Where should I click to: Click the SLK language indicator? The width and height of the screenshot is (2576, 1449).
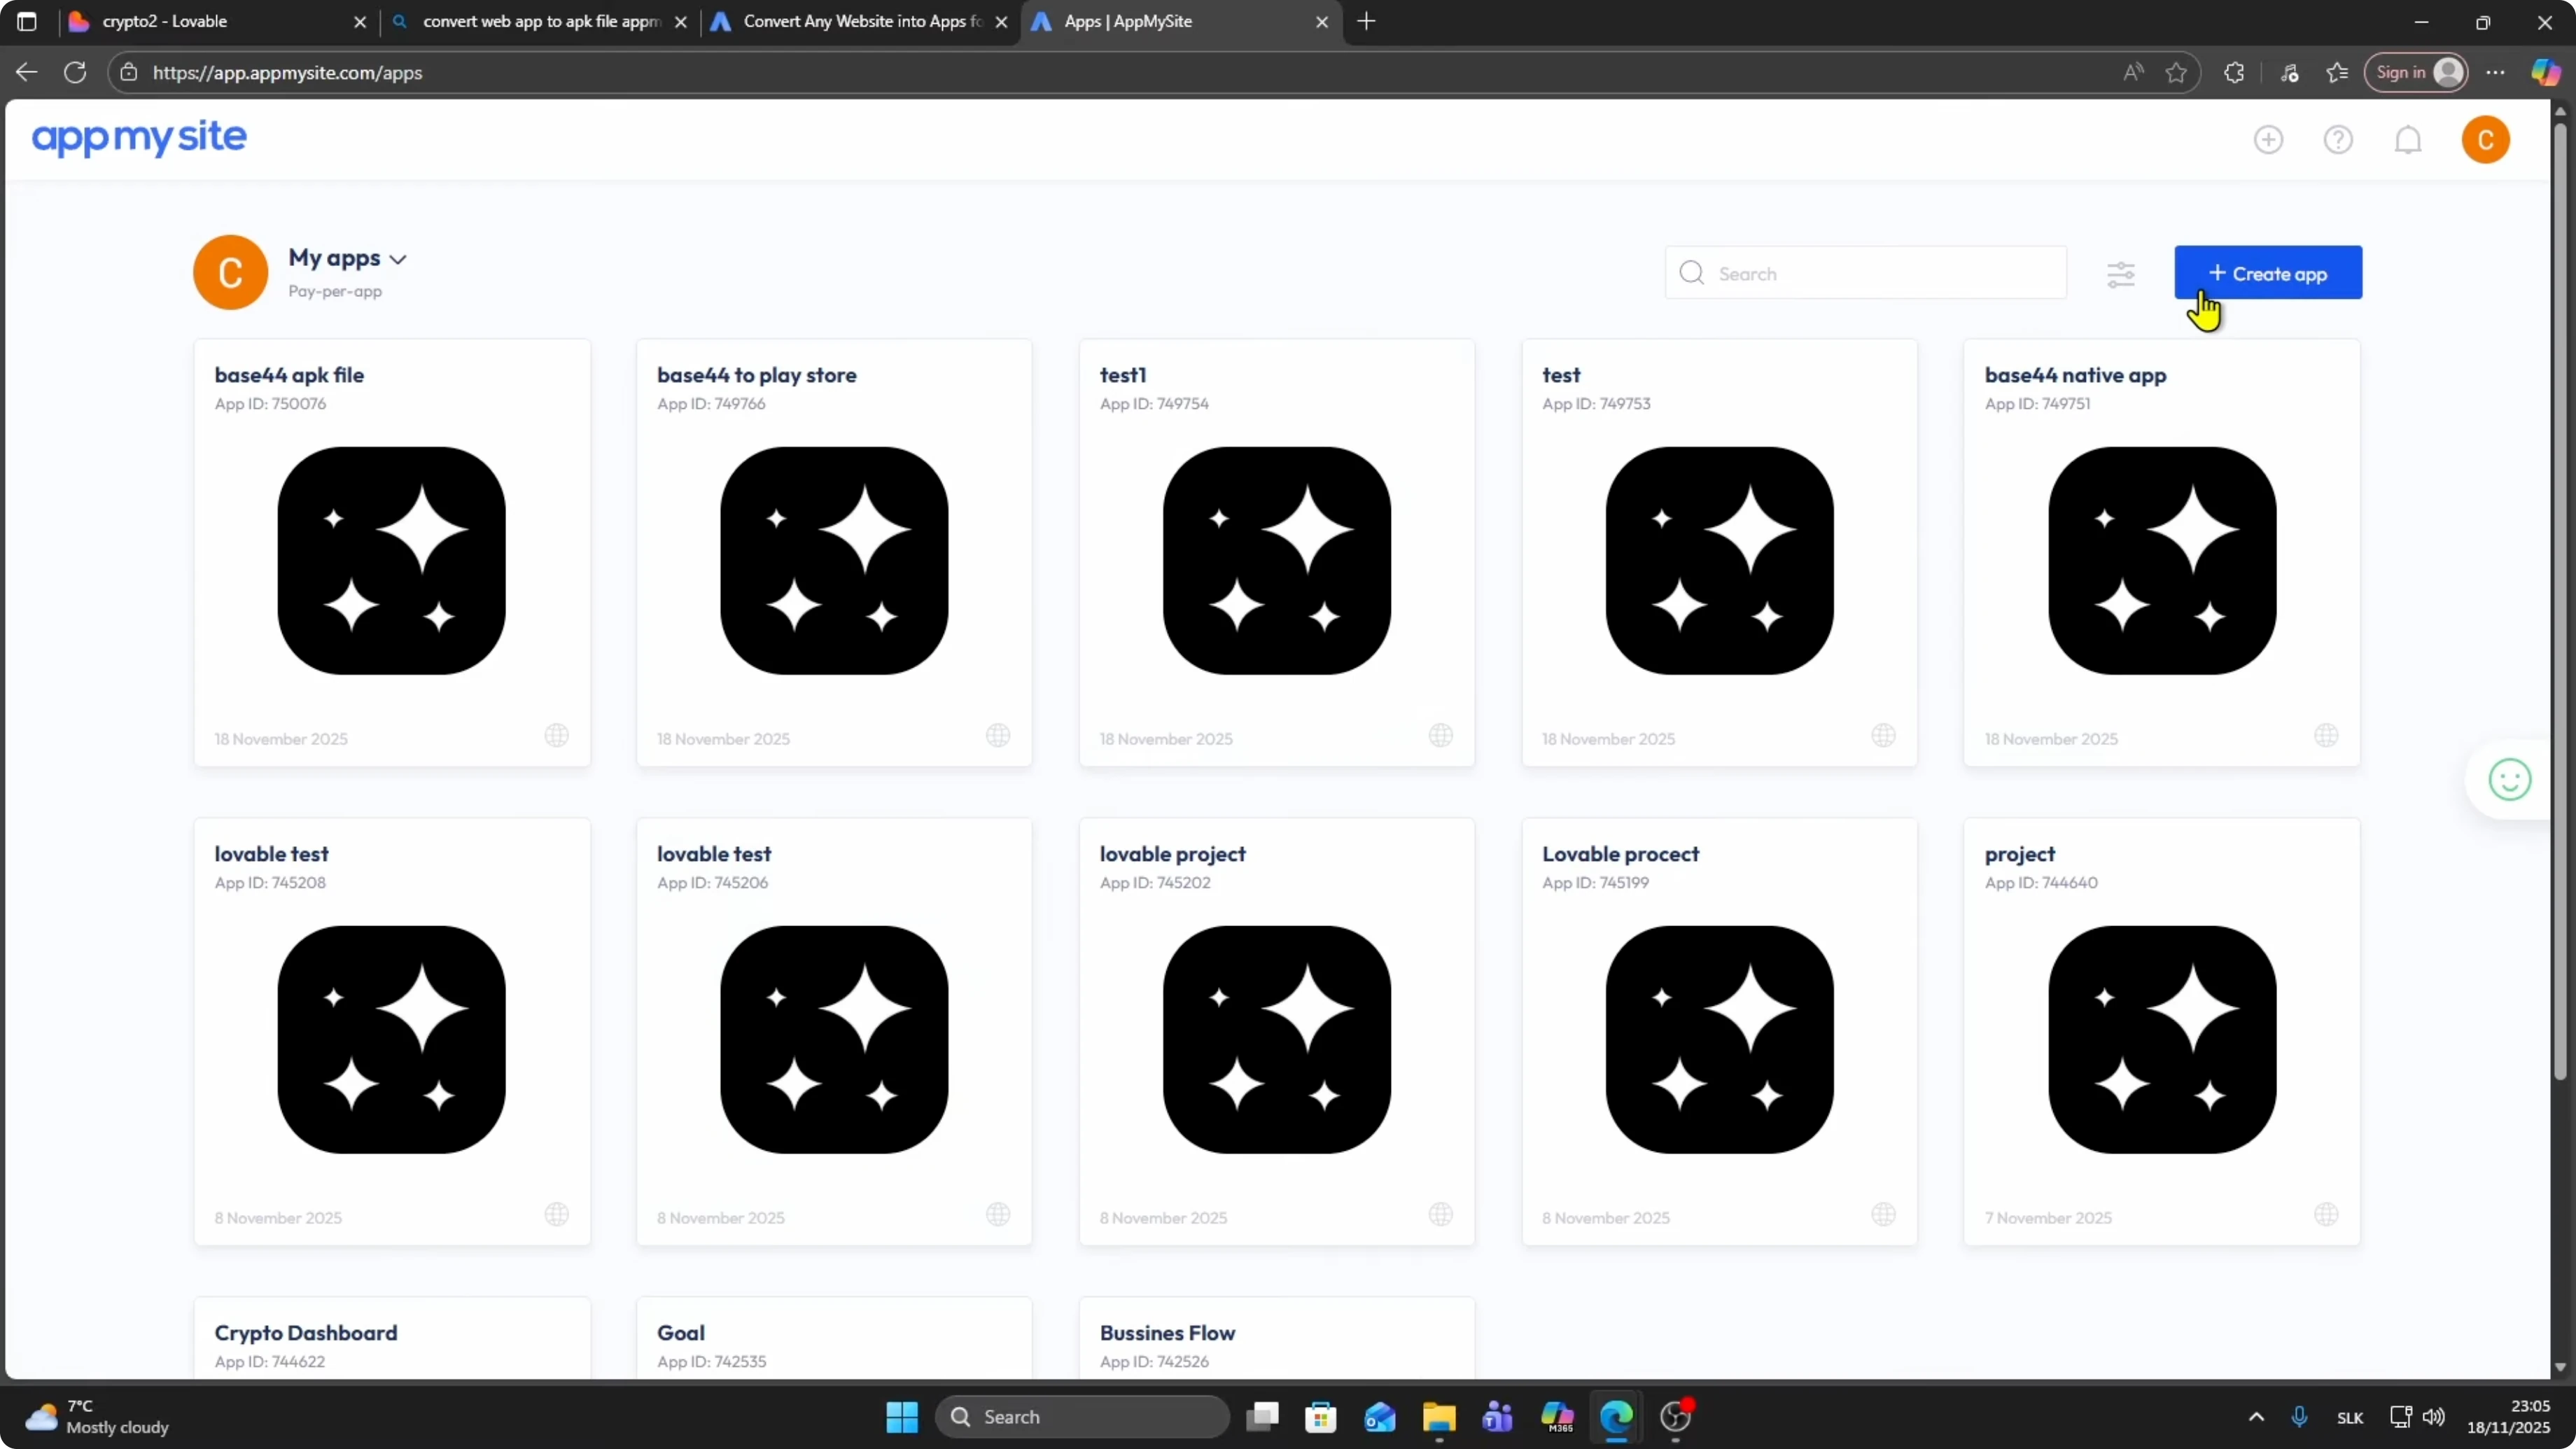2350,1418
